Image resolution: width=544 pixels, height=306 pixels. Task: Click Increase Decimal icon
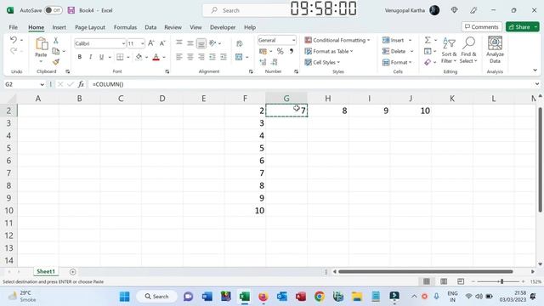pyautogui.click(x=263, y=62)
